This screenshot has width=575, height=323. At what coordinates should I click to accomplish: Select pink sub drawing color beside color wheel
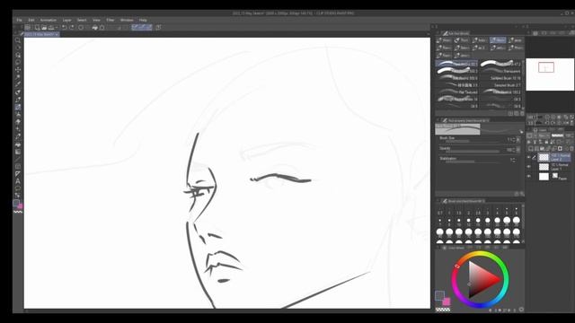click(x=447, y=301)
